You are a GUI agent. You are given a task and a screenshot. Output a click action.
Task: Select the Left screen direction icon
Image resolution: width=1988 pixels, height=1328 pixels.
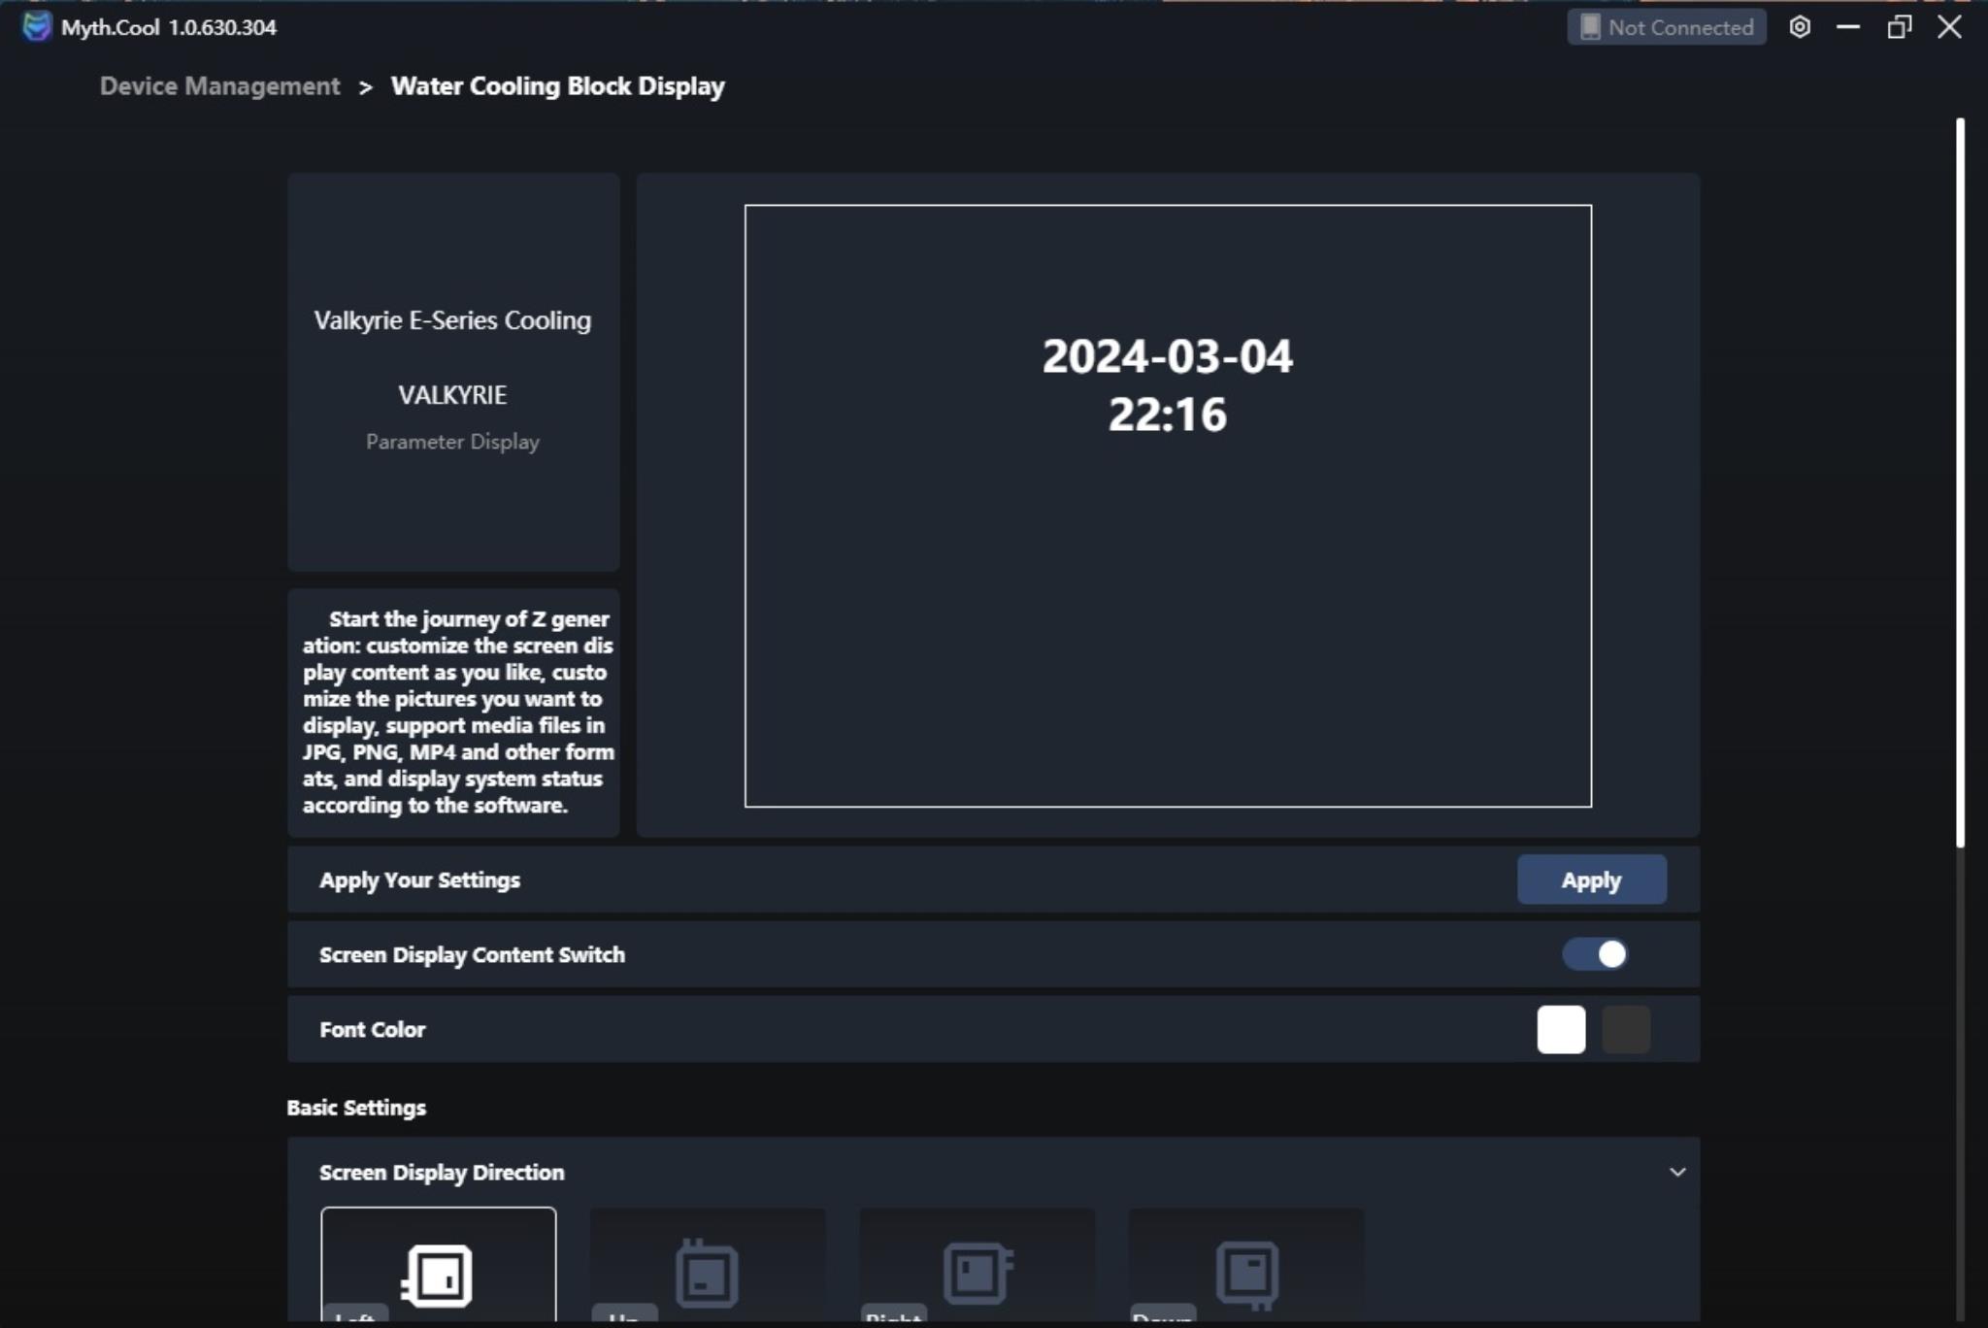(x=438, y=1275)
